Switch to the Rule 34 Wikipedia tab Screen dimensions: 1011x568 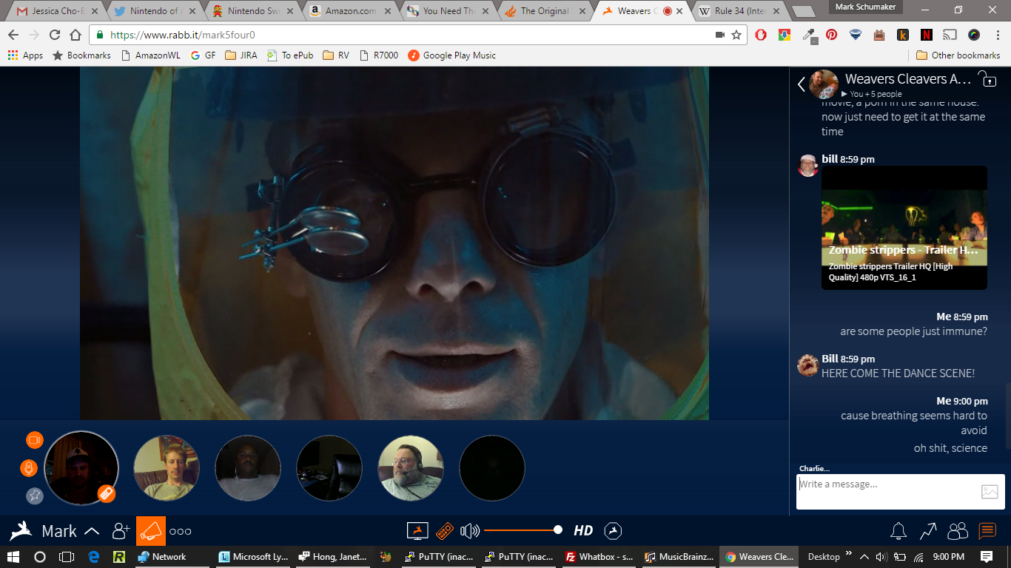tap(741, 11)
